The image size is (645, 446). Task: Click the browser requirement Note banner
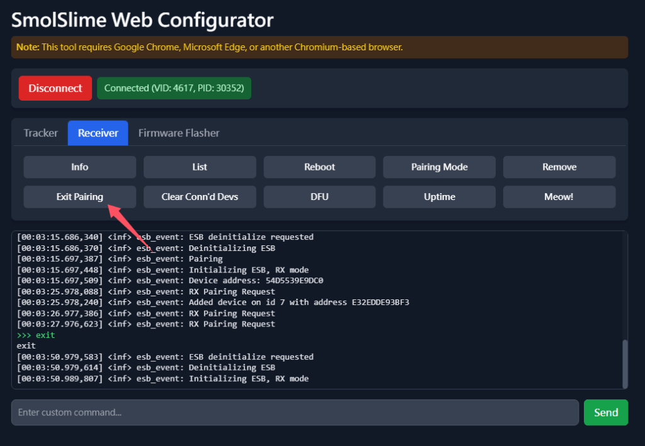319,47
